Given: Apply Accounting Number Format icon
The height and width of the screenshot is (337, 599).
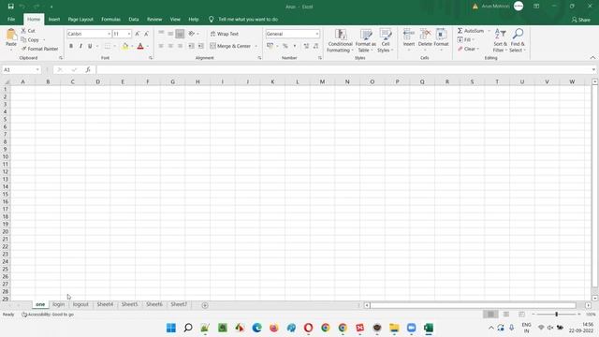Looking at the screenshot, I should pyautogui.click(x=270, y=46).
